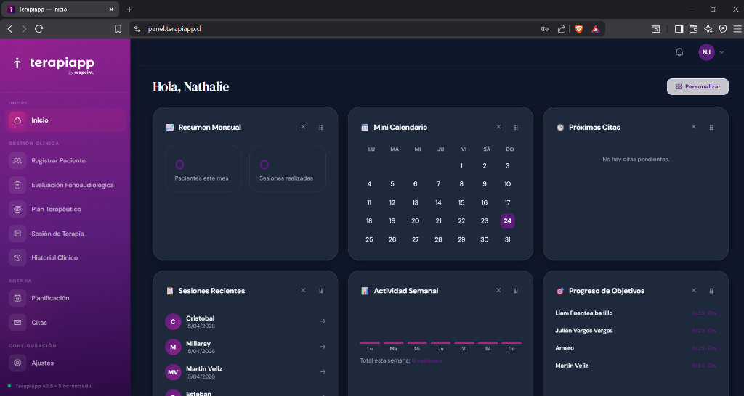Open Brave Shields lion icon
744x396 pixels.
click(x=579, y=29)
